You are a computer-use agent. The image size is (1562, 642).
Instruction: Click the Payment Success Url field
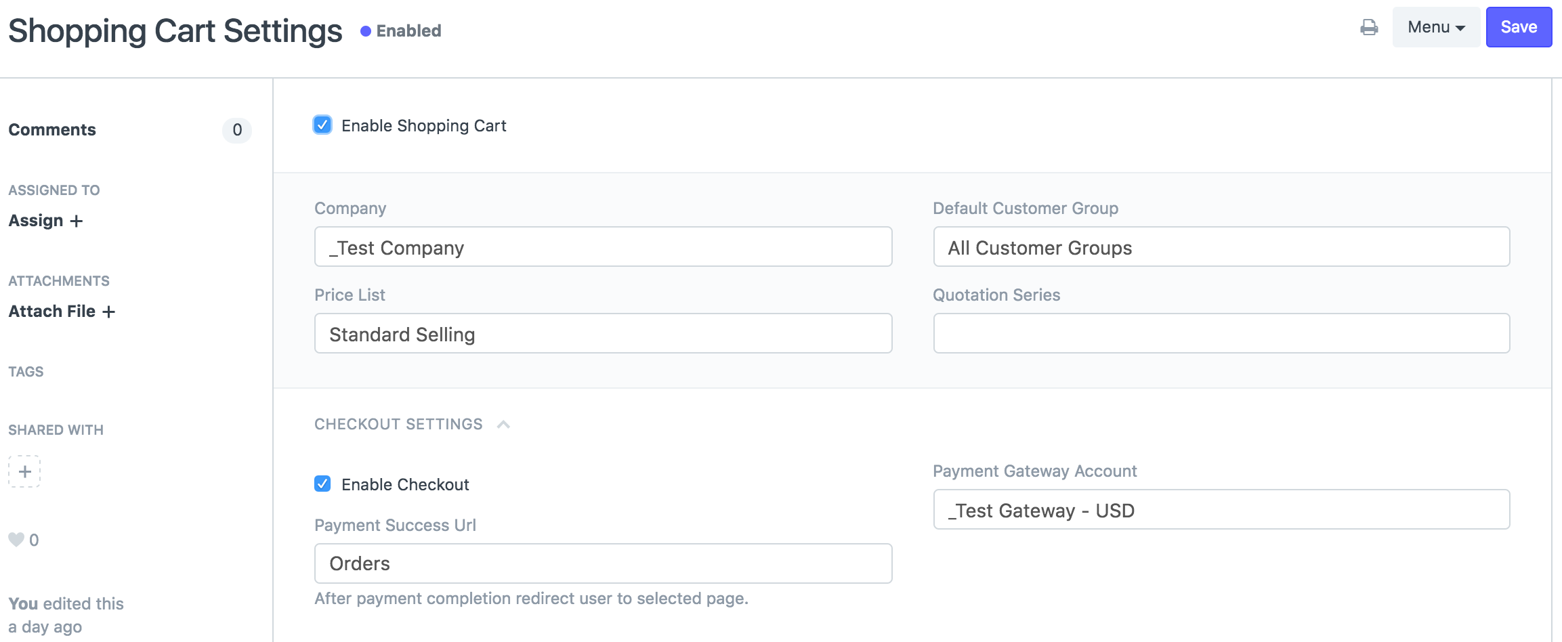point(603,563)
